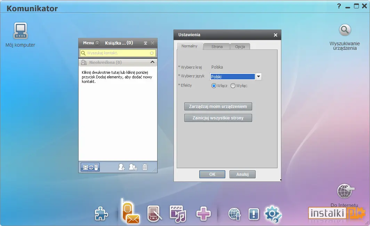Viewport: 370px width, 226px height.
Task: Open the multimedia film and music icon
Action: coord(178,214)
